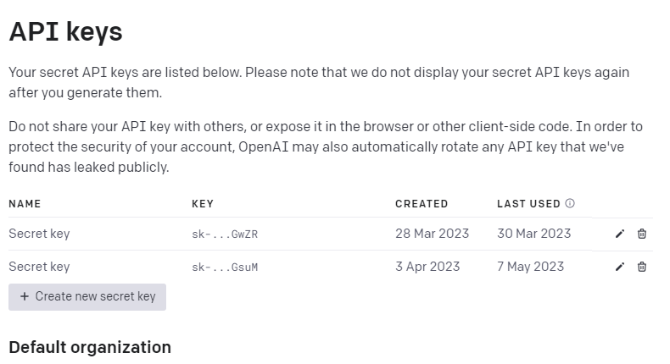Edit the sk-...GwZR secret key name
This screenshot has width=670, height=364.
pyautogui.click(x=620, y=234)
